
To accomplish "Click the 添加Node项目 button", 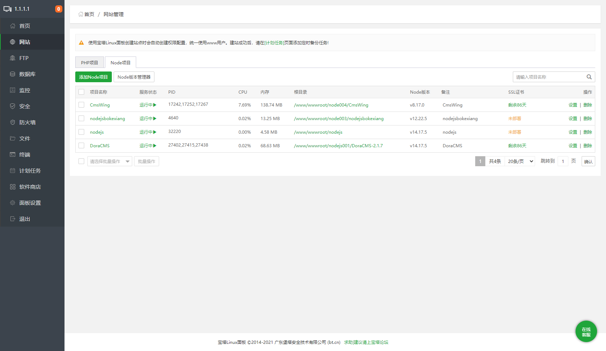I will coord(94,77).
